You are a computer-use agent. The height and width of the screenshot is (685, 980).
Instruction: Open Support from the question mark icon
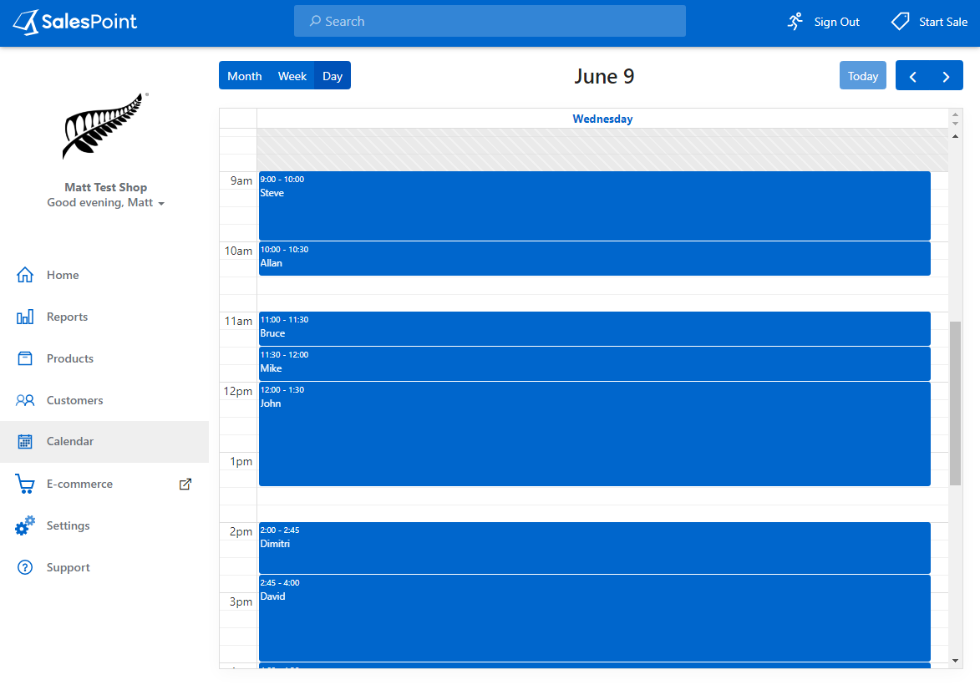[x=25, y=567]
